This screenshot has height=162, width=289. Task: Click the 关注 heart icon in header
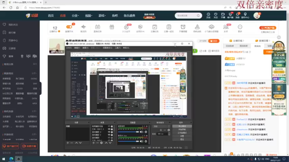pos(215,14)
